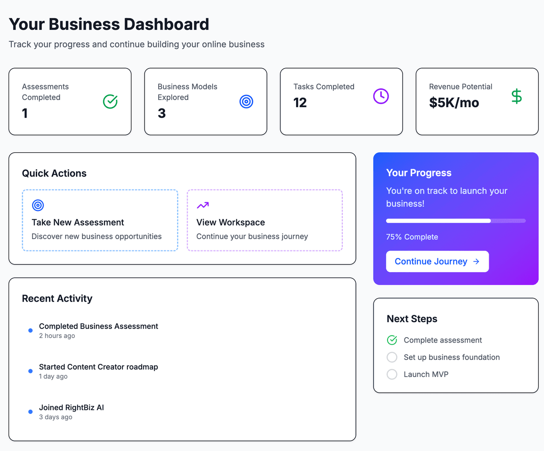
Task: Click the purple clock icon on Tasks Completed card
Action: (381, 96)
